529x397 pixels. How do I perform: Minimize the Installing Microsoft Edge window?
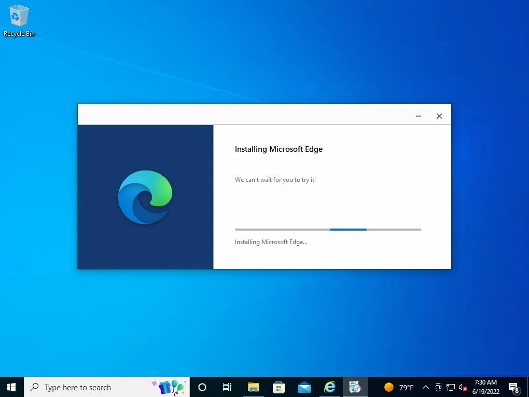418,116
